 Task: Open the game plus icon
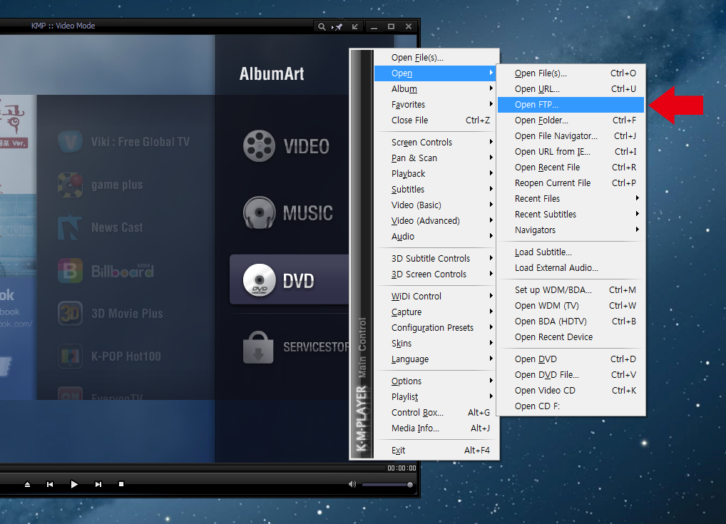(x=71, y=185)
